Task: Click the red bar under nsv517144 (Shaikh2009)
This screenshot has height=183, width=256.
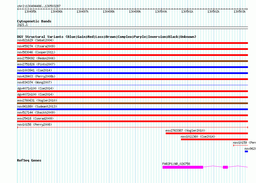Action: (132, 115)
